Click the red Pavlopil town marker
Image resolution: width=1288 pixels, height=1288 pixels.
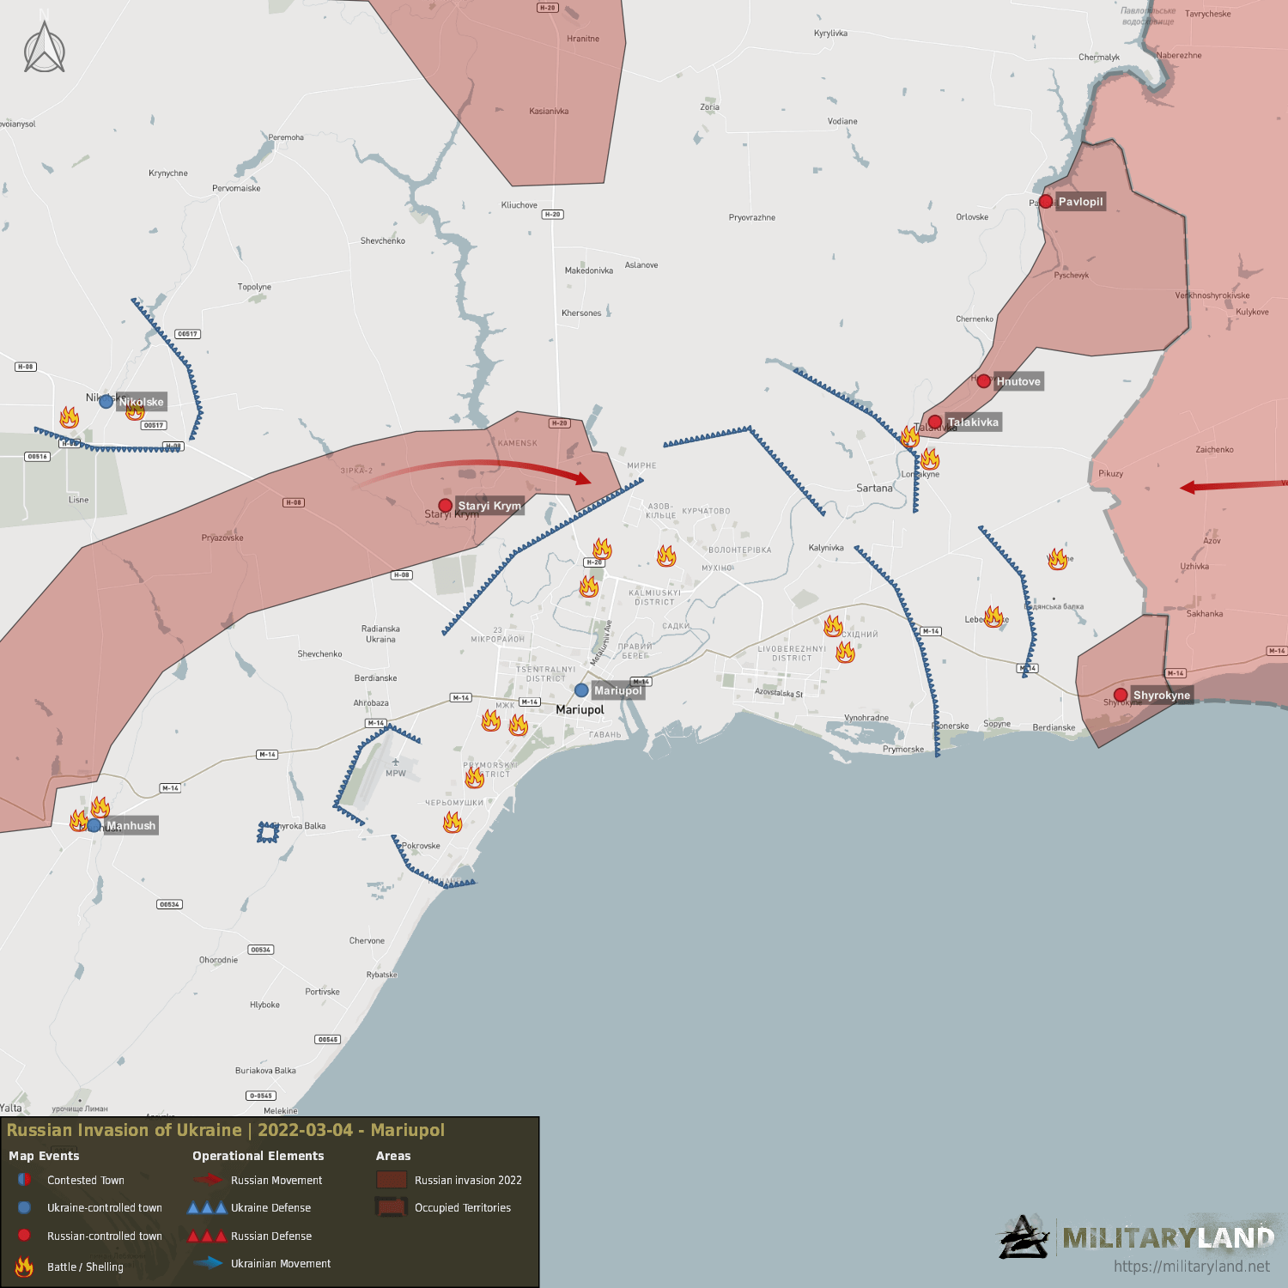tap(1045, 202)
